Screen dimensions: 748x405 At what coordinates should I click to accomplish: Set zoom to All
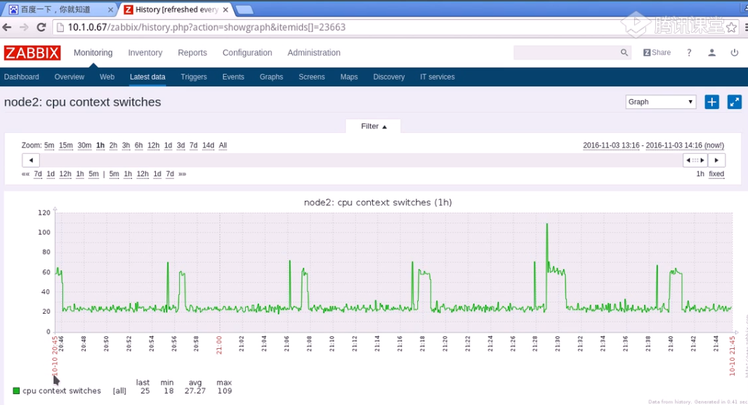coord(223,145)
